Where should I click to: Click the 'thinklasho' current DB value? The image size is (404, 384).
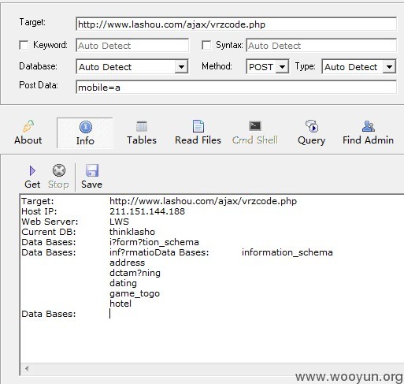click(132, 232)
